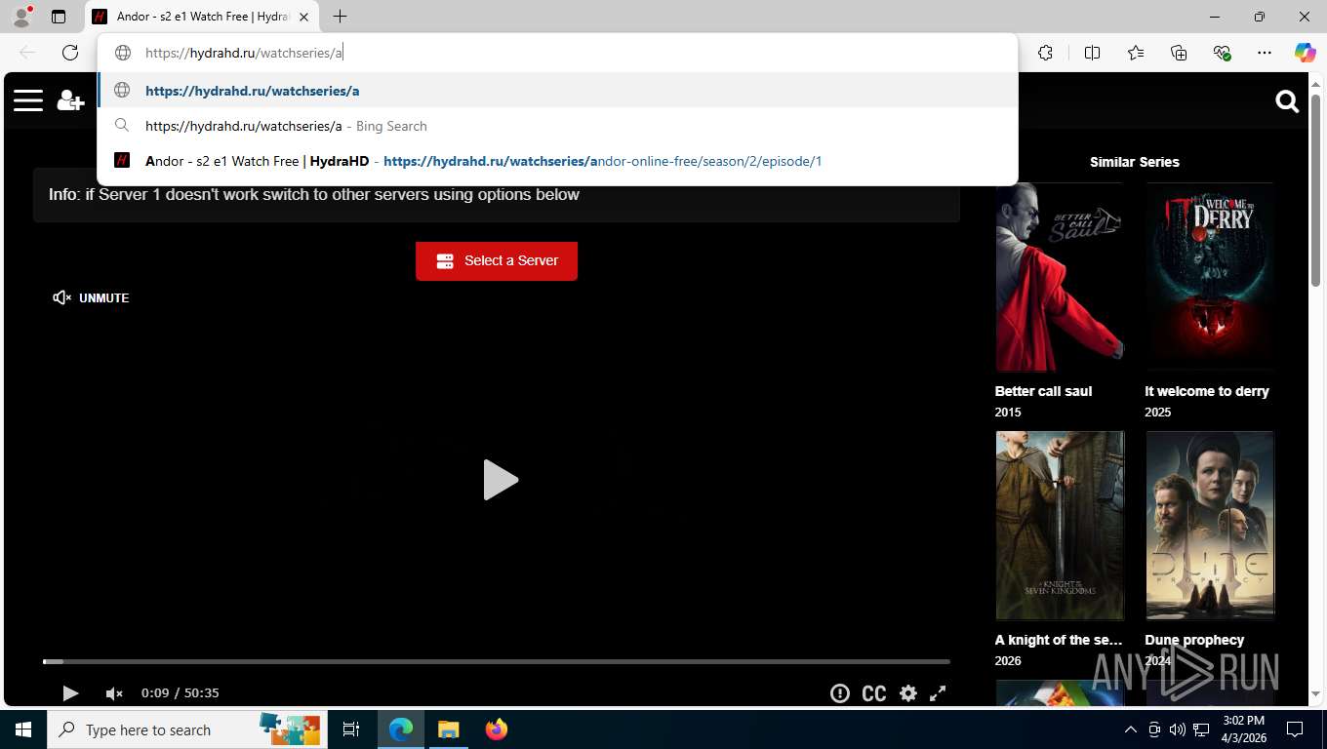Open Browser essentials heart icon
1327x749 pixels.
click(1222, 53)
